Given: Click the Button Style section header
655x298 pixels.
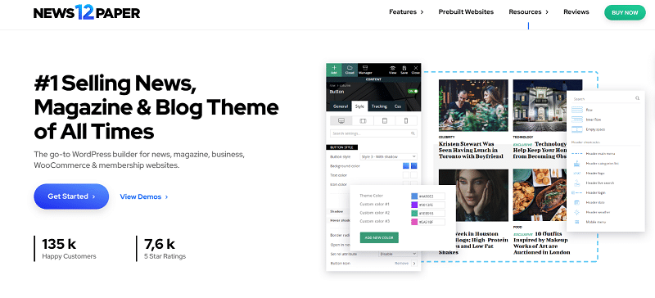Looking at the screenshot, I should (341, 147).
